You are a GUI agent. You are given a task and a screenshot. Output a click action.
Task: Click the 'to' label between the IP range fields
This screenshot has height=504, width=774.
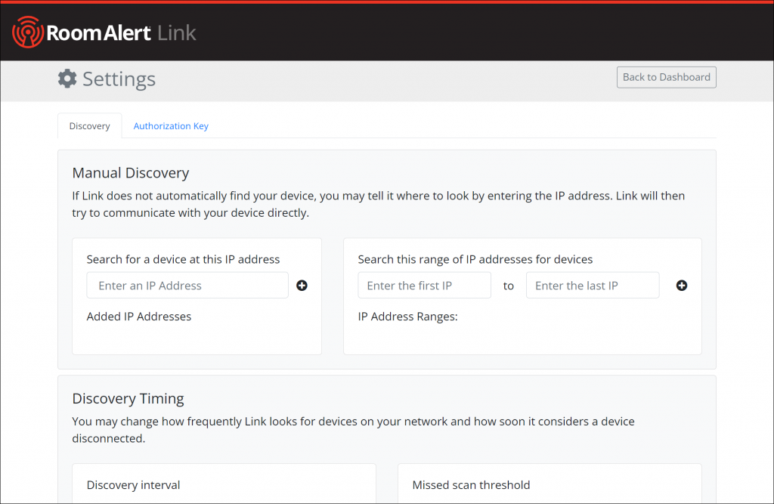pyautogui.click(x=509, y=286)
